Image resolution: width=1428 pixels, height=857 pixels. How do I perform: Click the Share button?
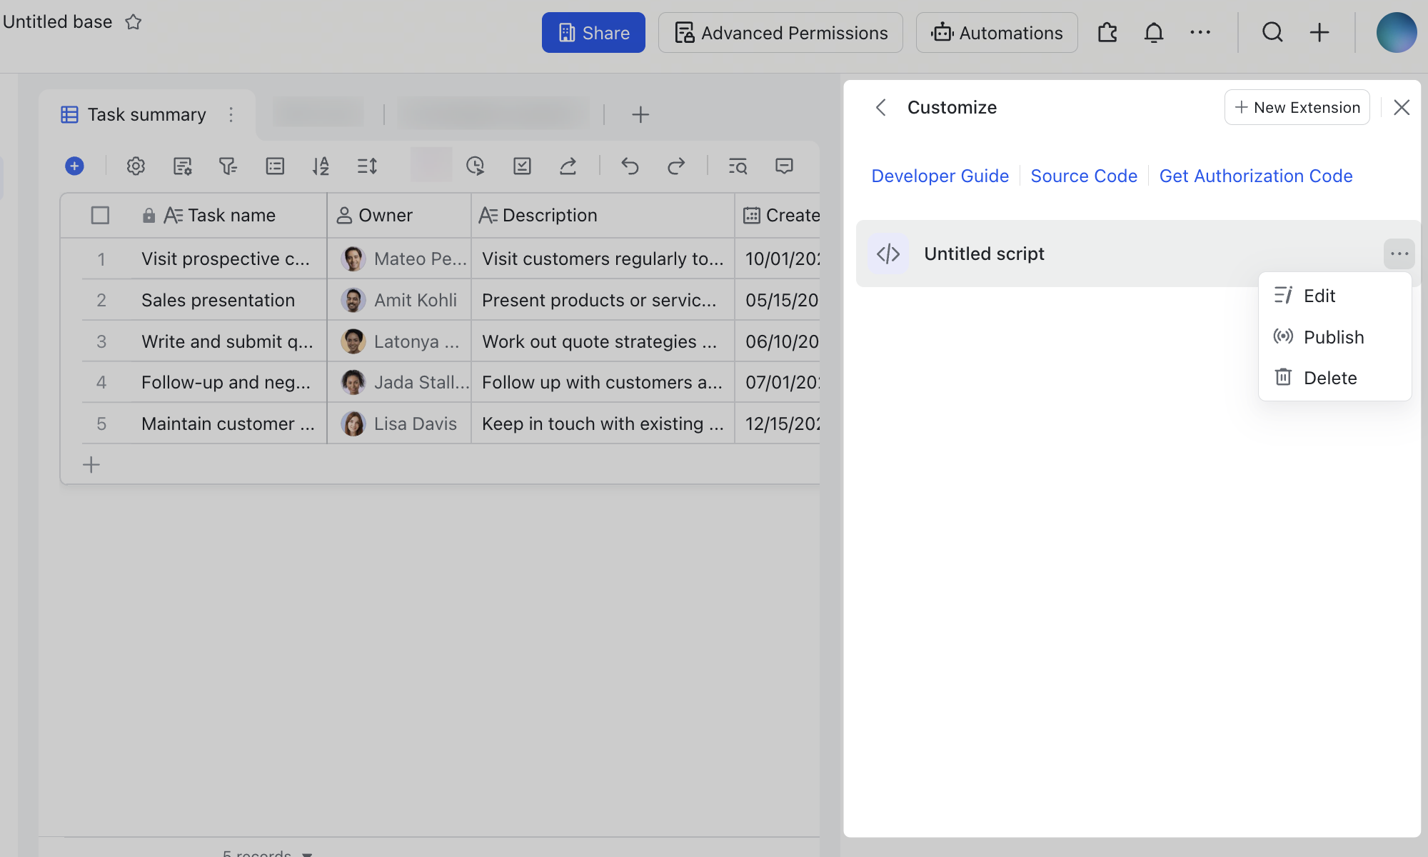click(x=593, y=33)
